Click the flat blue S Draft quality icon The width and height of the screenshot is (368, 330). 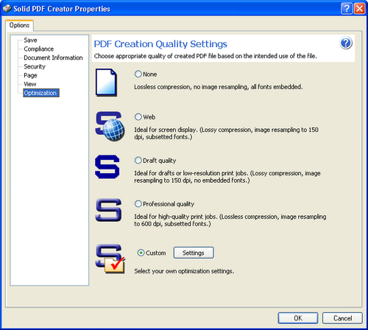coord(107,167)
